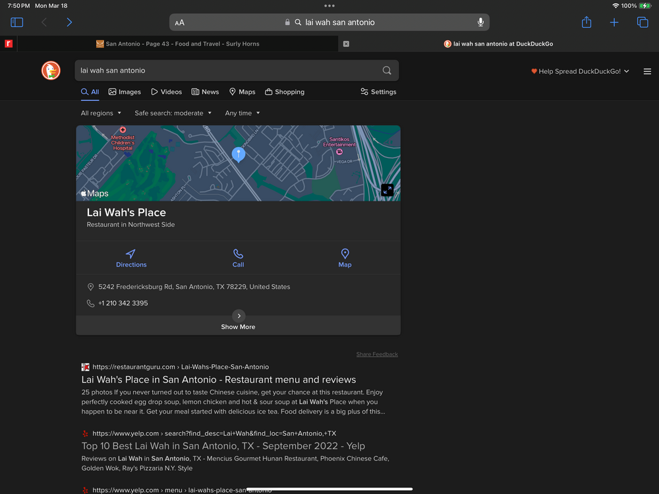This screenshot has height=494, width=659.
Task: Open the All regions dropdown
Action: (101, 113)
